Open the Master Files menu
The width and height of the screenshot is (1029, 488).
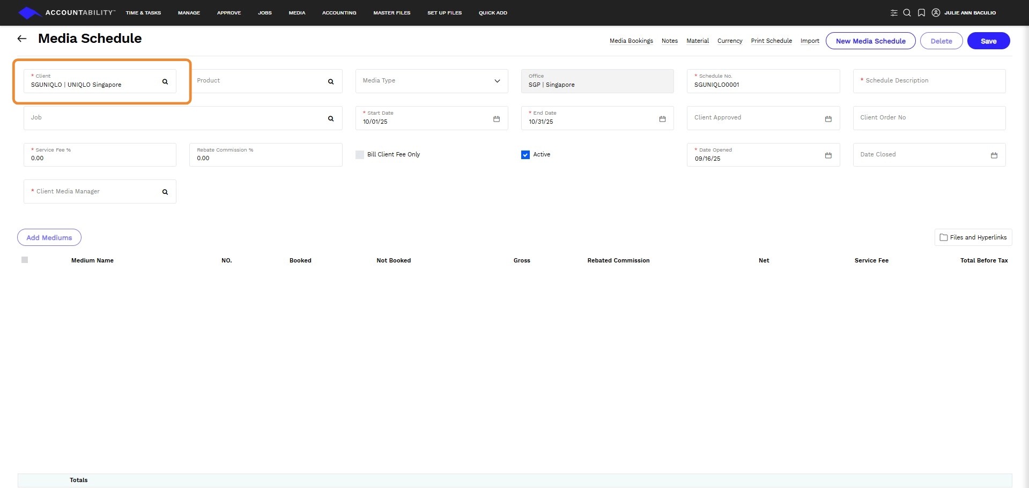(392, 13)
